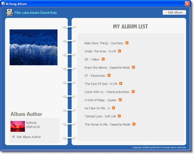This screenshot has height=154, width=194.
Task: Select The Face Of God - H.I.M
Action: click(101, 84)
